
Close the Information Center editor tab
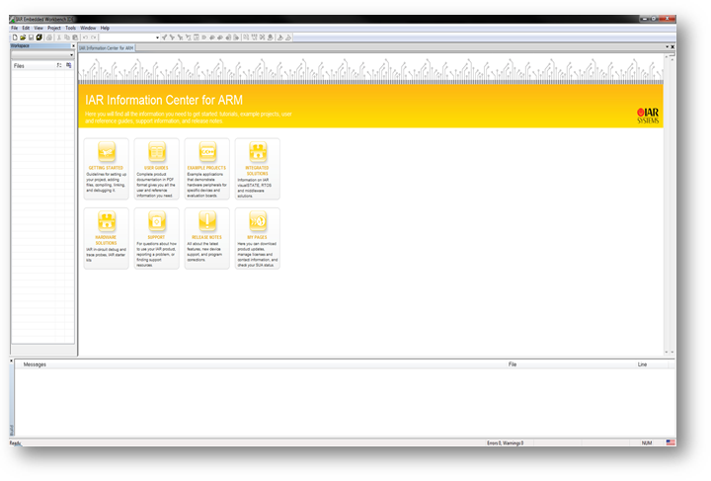click(x=672, y=46)
